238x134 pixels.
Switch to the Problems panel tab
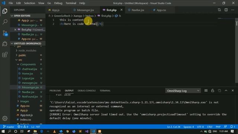tap(55, 90)
